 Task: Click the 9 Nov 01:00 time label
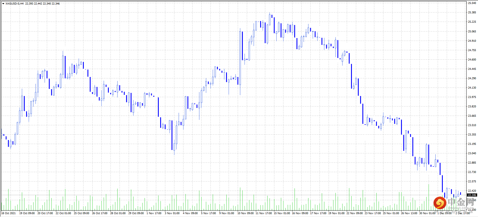[x=227, y=213]
